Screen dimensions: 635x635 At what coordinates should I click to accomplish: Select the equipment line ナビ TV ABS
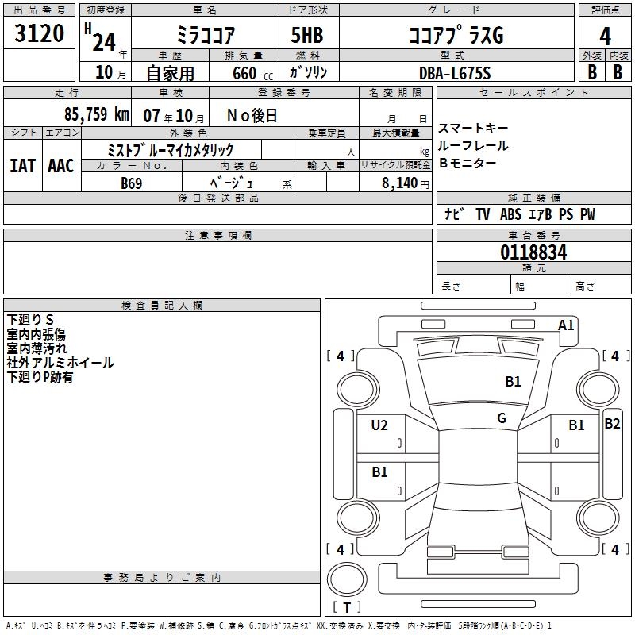483,214
